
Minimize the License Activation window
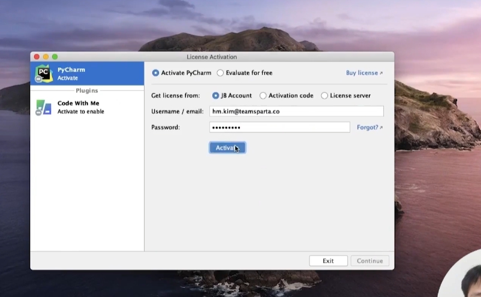coord(46,57)
